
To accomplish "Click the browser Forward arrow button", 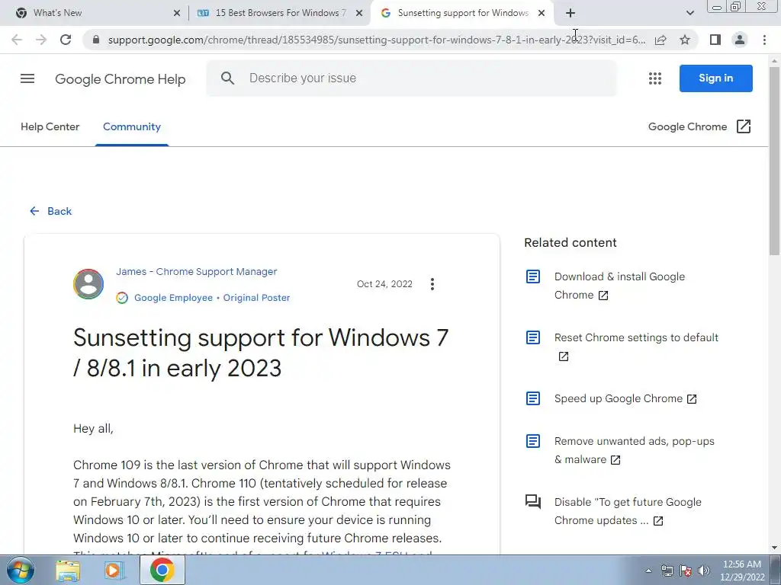I will click(41, 40).
